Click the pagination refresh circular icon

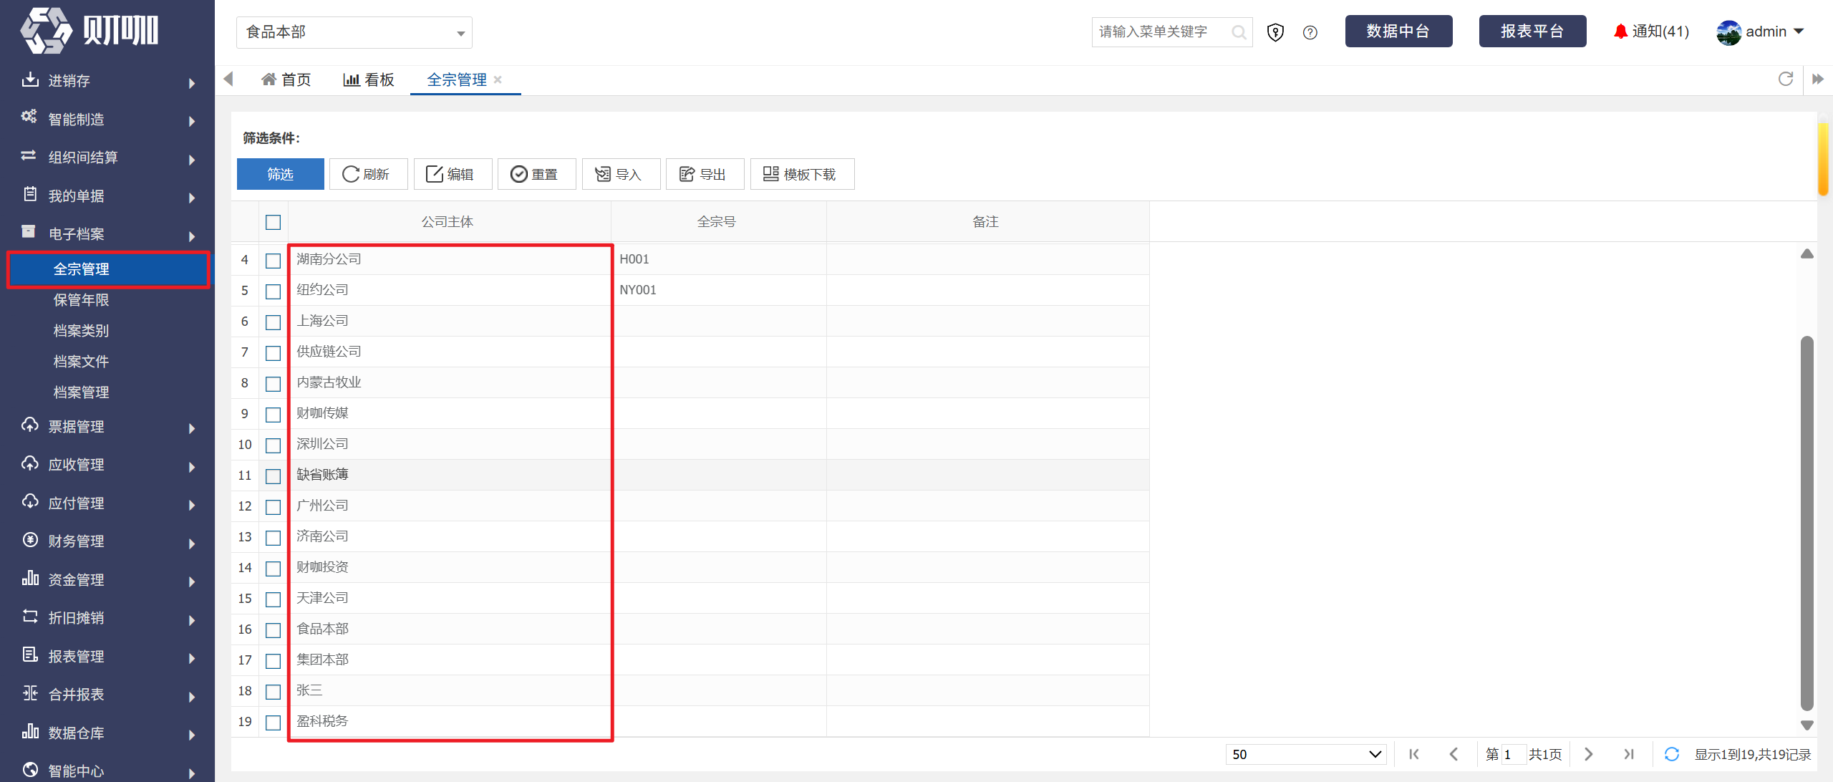(1672, 754)
